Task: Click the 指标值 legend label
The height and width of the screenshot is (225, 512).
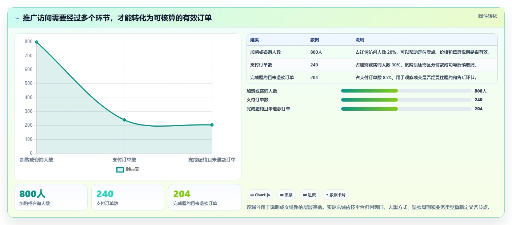Action: pos(132,169)
